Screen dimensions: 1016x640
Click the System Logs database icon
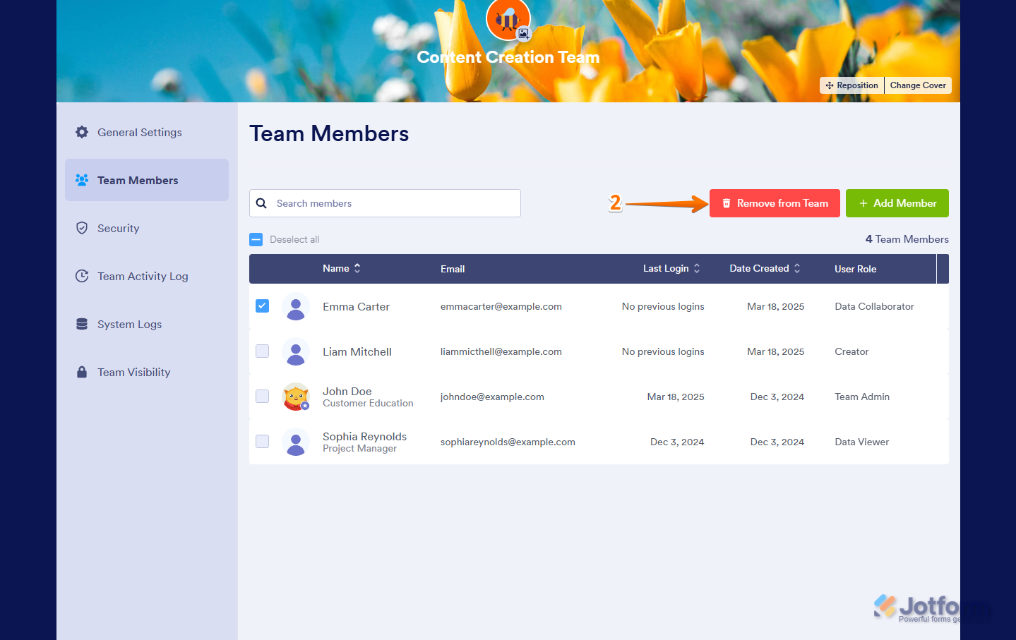point(82,324)
